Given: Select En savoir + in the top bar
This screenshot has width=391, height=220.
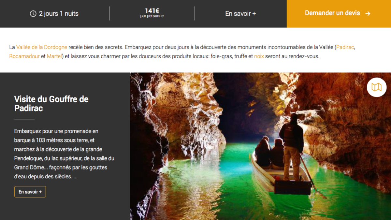Looking at the screenshot, I should pyautogui.click(x=240, y=14).
